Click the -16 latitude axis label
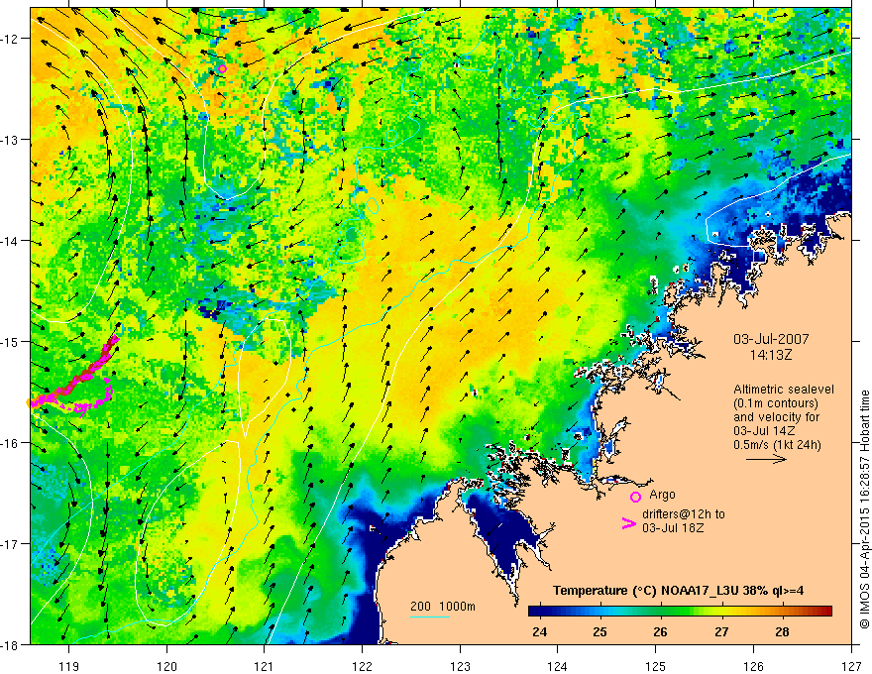 tap(11, 443)
